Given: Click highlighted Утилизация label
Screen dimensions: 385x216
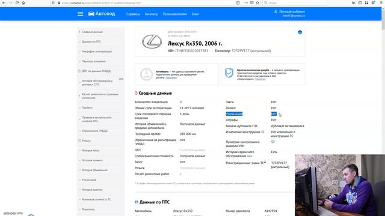Looking at the screenshot, I should pyautogui.click(x=234, y=114).
